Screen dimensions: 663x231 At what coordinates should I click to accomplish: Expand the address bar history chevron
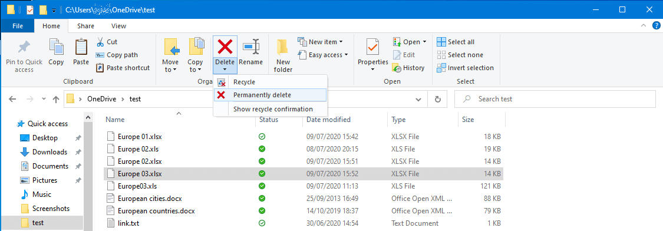point(418,100)
